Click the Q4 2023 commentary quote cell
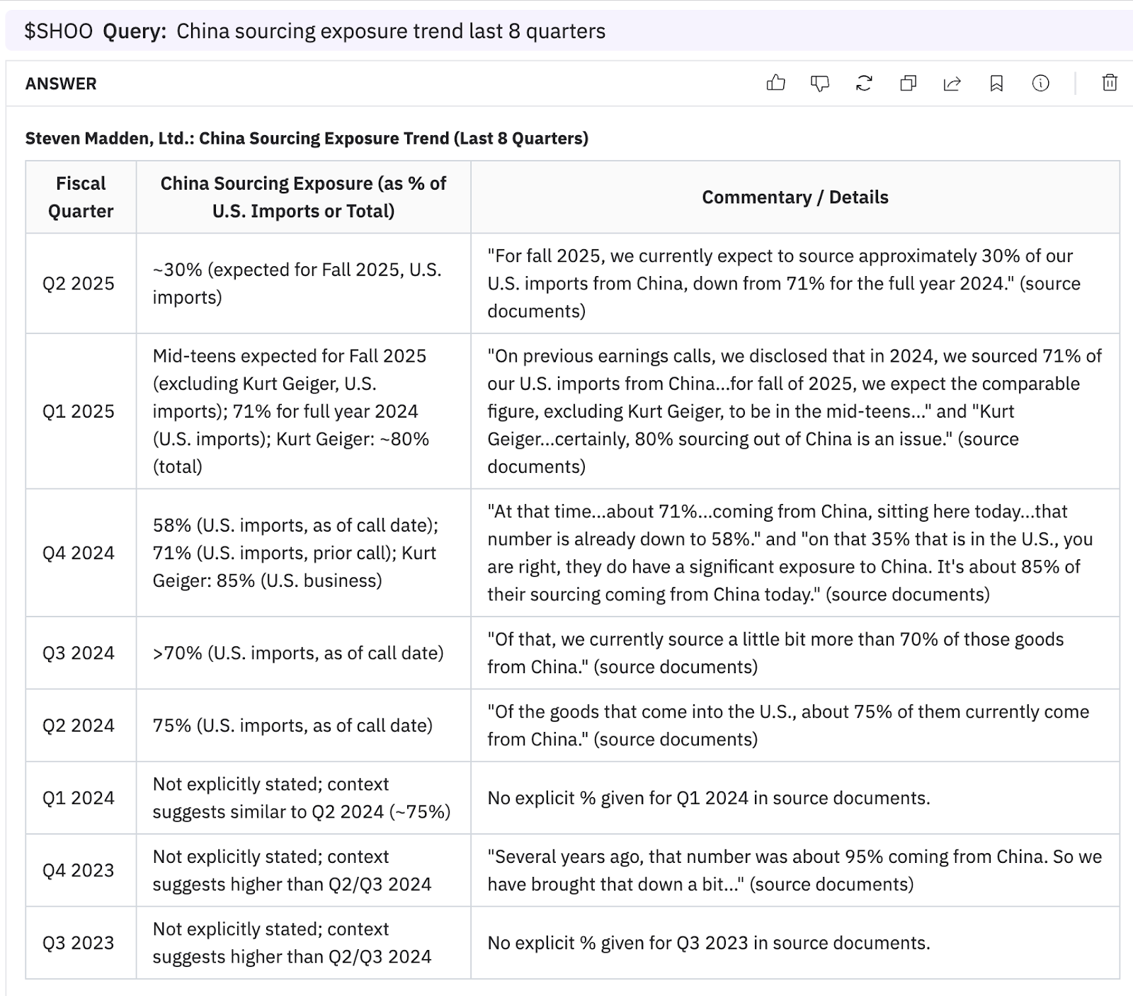 point(795,870)
